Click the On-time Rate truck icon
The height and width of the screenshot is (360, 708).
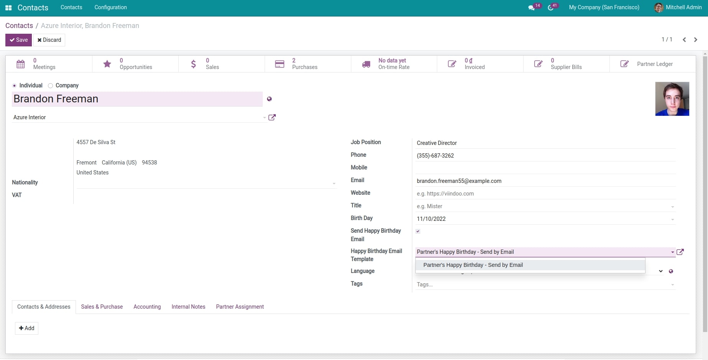[366, 64]
